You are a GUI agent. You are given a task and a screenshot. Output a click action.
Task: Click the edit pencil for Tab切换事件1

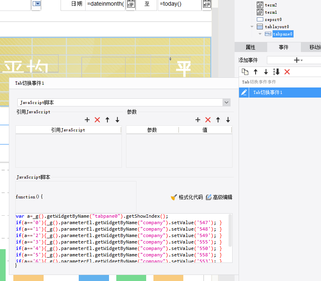coord(244,93)
